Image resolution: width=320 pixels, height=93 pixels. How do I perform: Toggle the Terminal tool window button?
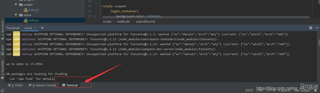pos(70,85)
